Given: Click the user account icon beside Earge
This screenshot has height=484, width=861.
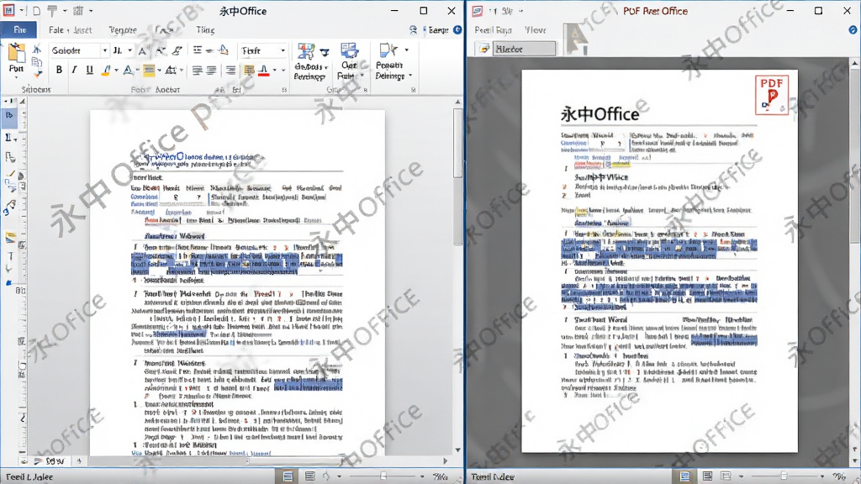Looking at the screenshot, I should 414,29.
